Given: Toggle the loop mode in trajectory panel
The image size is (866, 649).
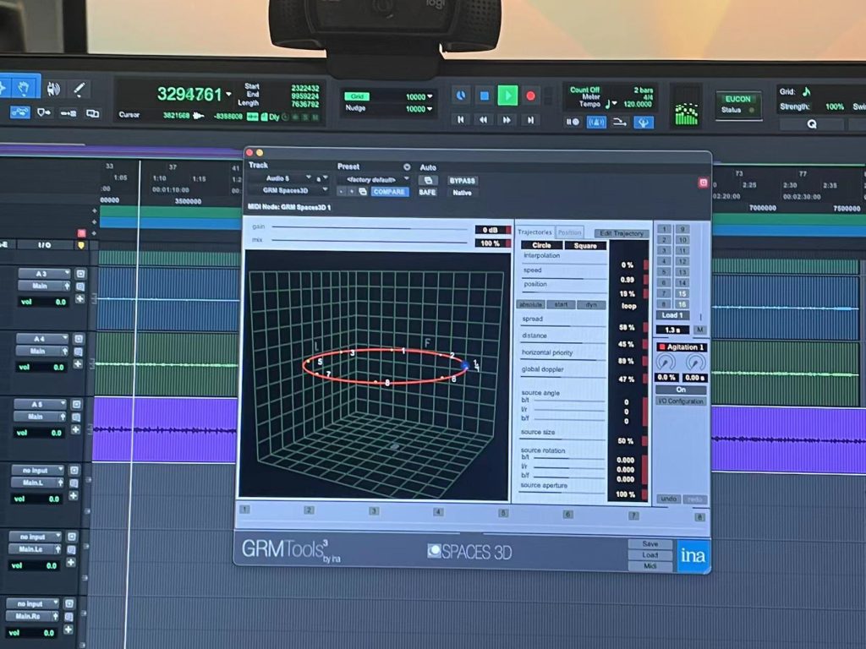Looking at the screenshot, I should click(x=628, y=306).
